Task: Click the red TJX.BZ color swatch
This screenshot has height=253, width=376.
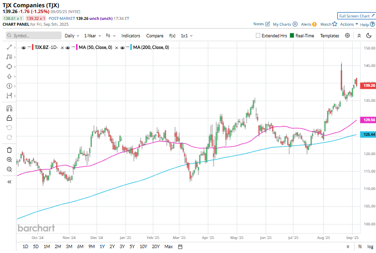Action: 33,47
